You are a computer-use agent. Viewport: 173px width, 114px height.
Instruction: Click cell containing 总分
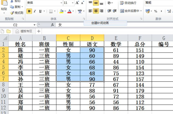coord(140,44)
